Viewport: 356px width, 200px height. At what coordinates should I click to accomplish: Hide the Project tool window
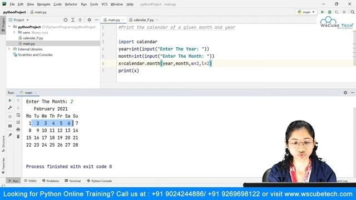point(96,20)
